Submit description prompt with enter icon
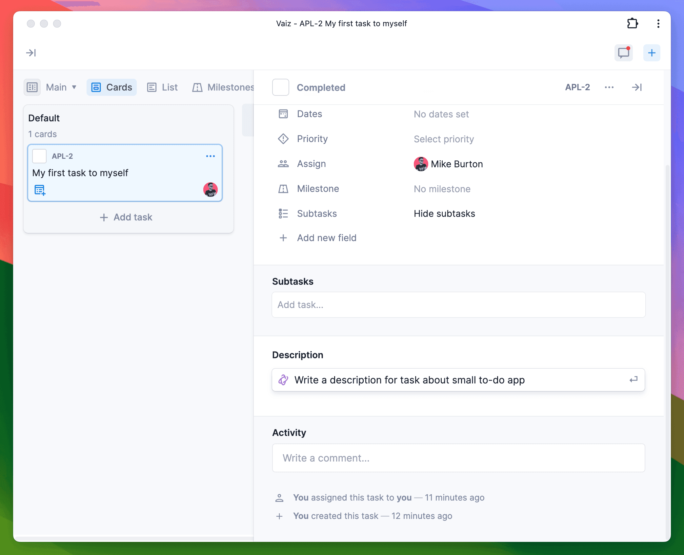This screenshot has height=555, width=684. (x=633, y=380)
